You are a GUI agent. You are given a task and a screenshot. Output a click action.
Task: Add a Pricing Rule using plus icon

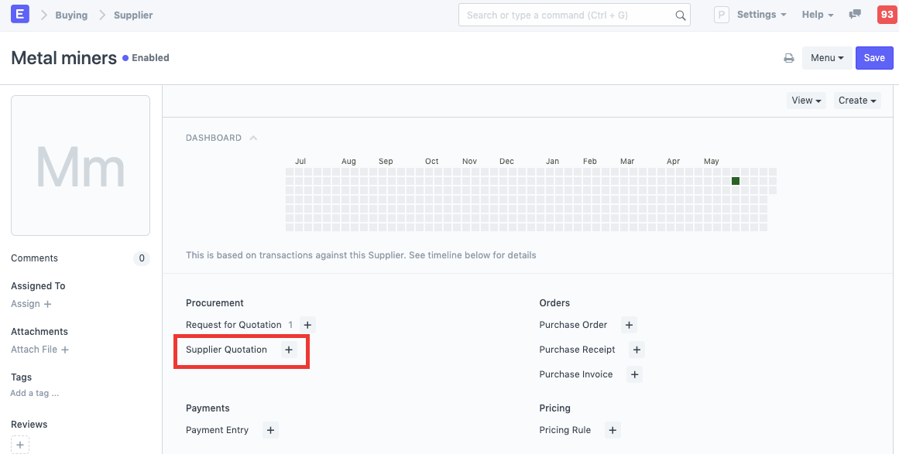(x=612, y=430)
